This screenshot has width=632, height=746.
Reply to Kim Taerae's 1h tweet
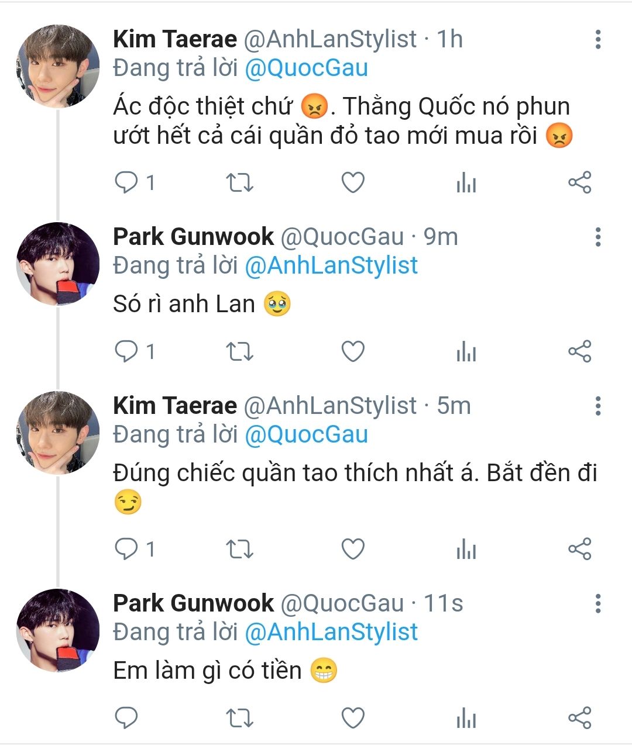[126, 183]
